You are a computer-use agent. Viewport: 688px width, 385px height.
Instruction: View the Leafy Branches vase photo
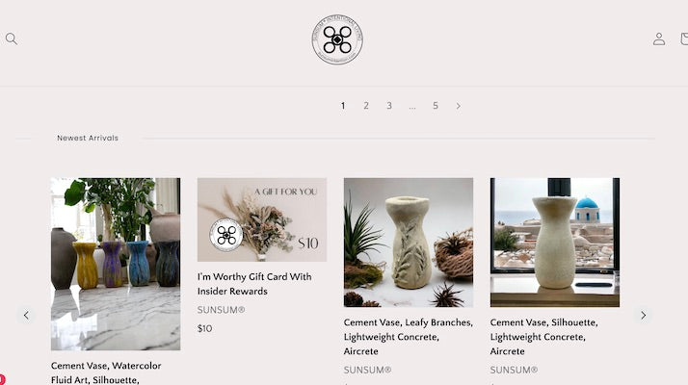tap(409, 243)
